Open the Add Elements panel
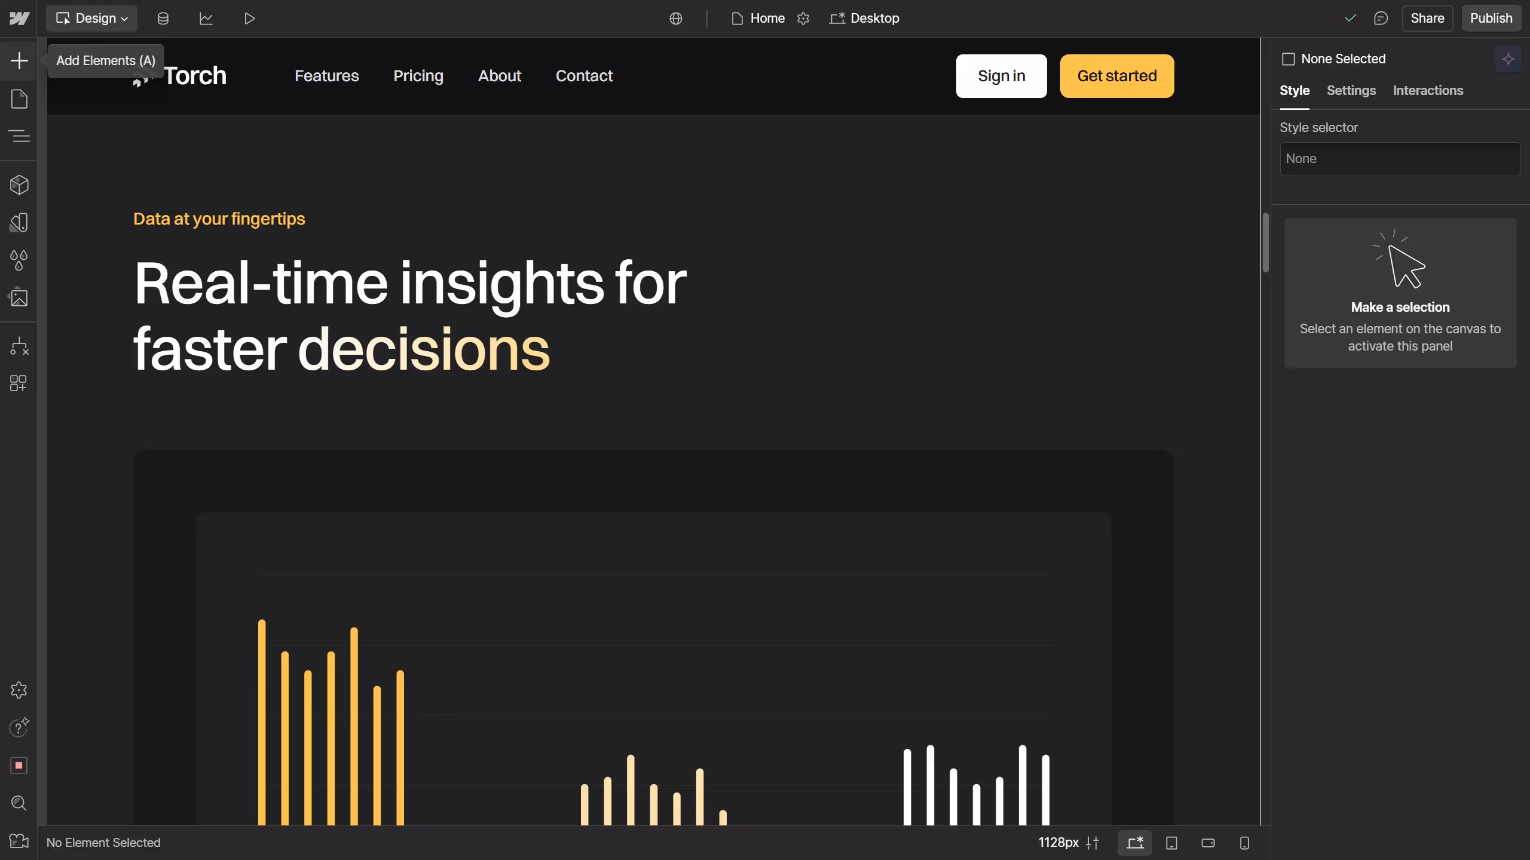 (x=19, y=60)
